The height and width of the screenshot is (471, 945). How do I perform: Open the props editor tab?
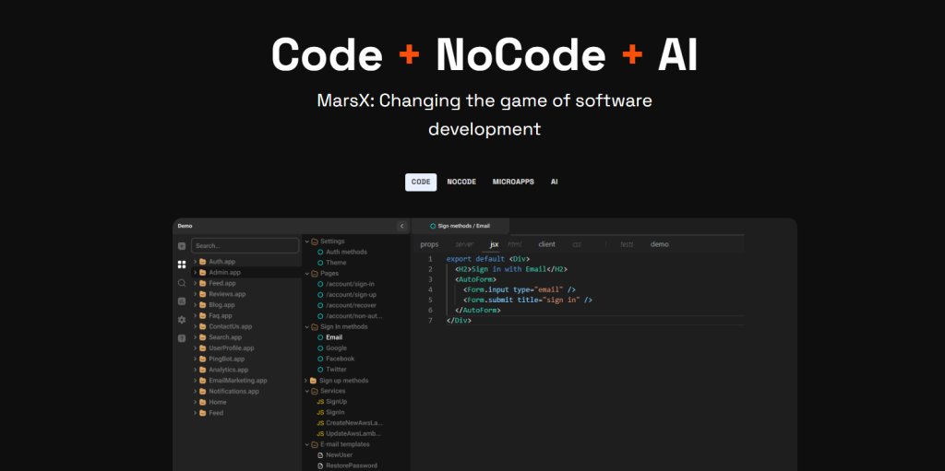tap(429, 244)
